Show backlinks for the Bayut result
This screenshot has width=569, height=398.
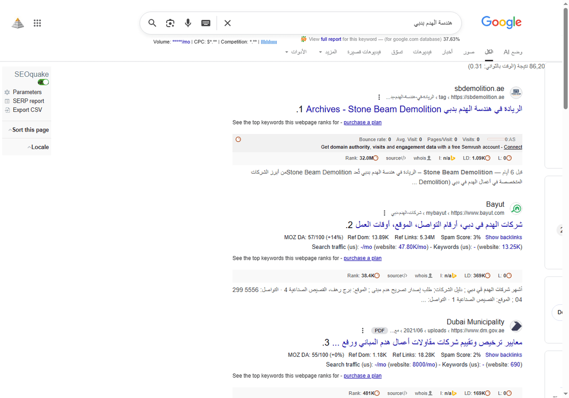point(504,237)
